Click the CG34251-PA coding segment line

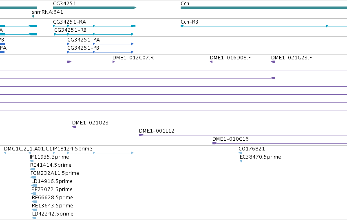coord(100,44)
